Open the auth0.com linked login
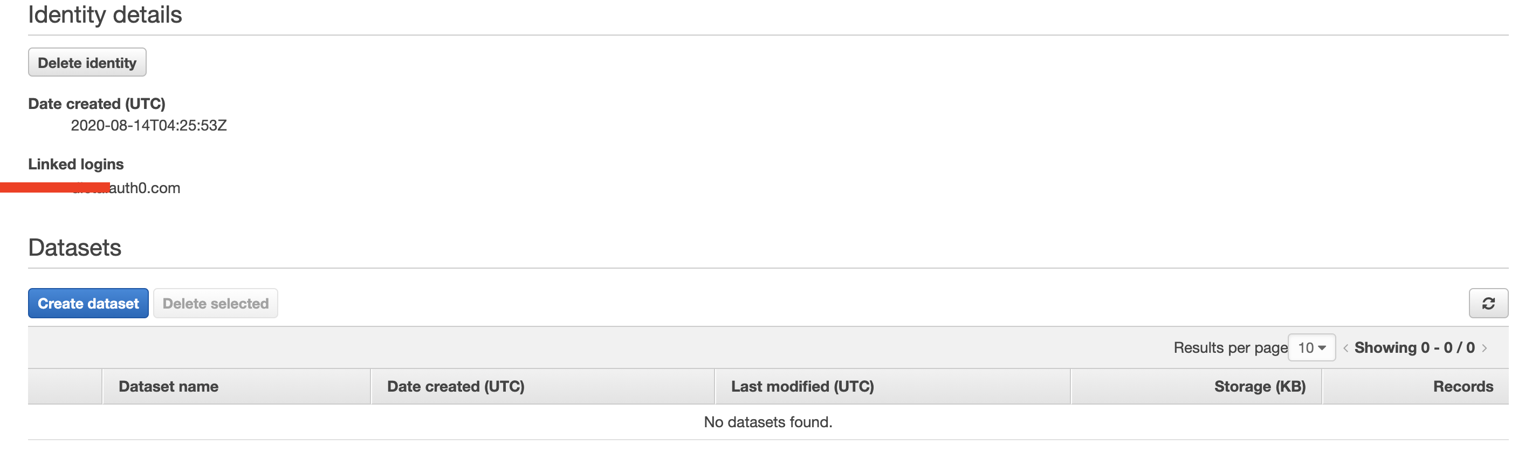 pyautogui.click(x=125, y=188)
